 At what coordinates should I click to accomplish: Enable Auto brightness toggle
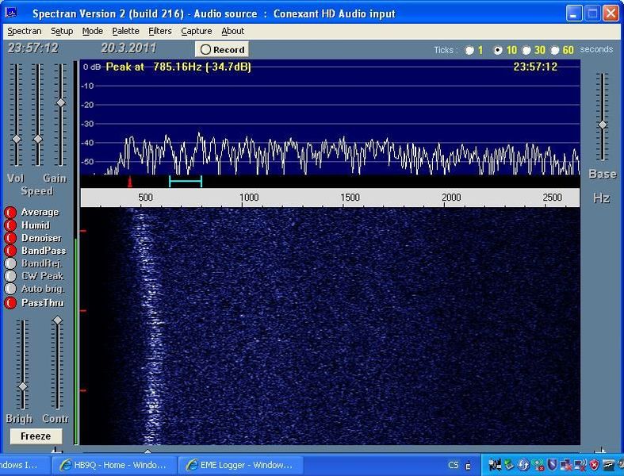(10, 289)
